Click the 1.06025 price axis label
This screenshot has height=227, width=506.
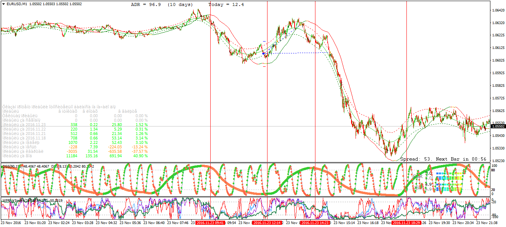point(498,60)
